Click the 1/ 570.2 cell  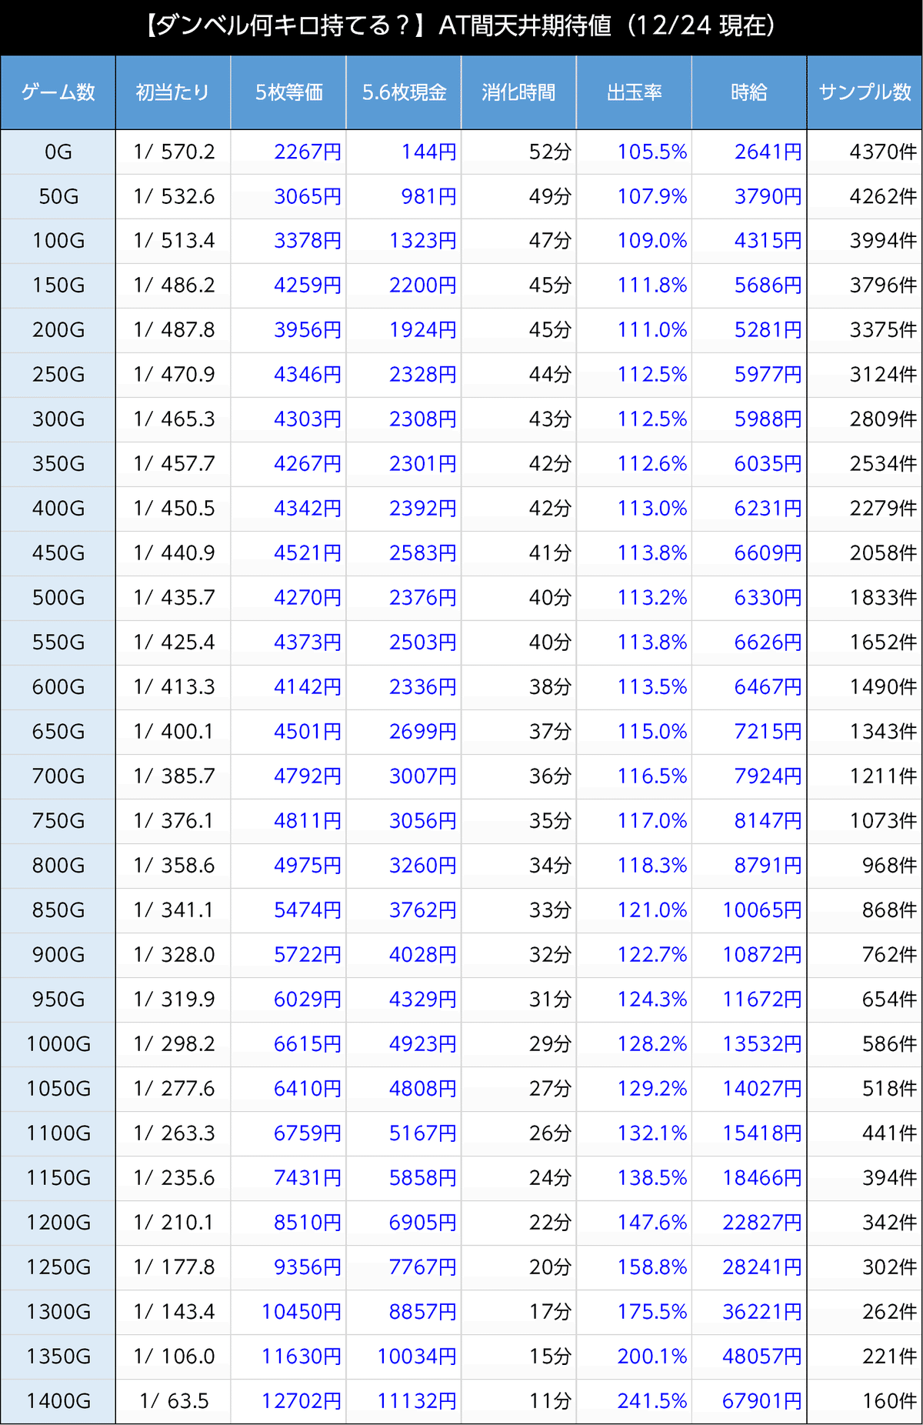click(x=174, y=152)
